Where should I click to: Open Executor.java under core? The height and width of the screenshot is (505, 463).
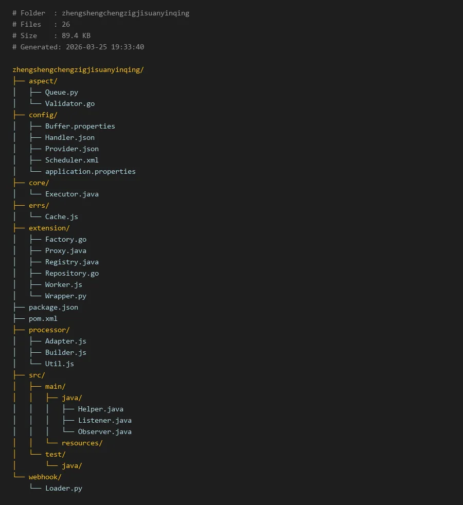[72, 194]
